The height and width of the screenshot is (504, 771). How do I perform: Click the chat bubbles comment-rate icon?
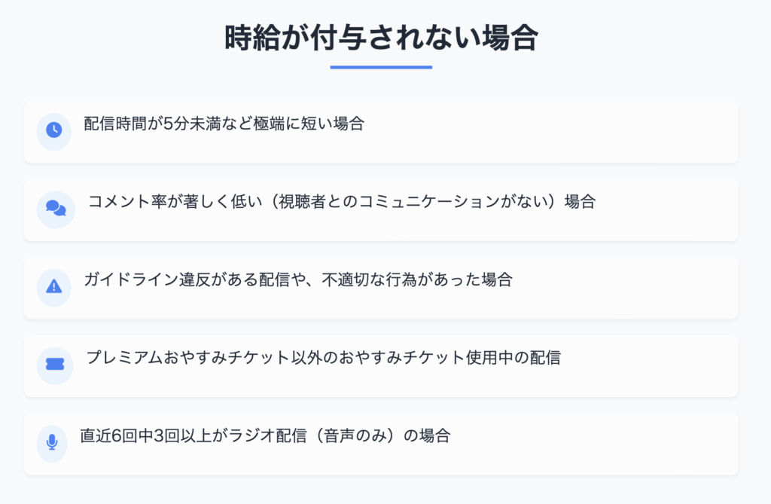(56, 208)
